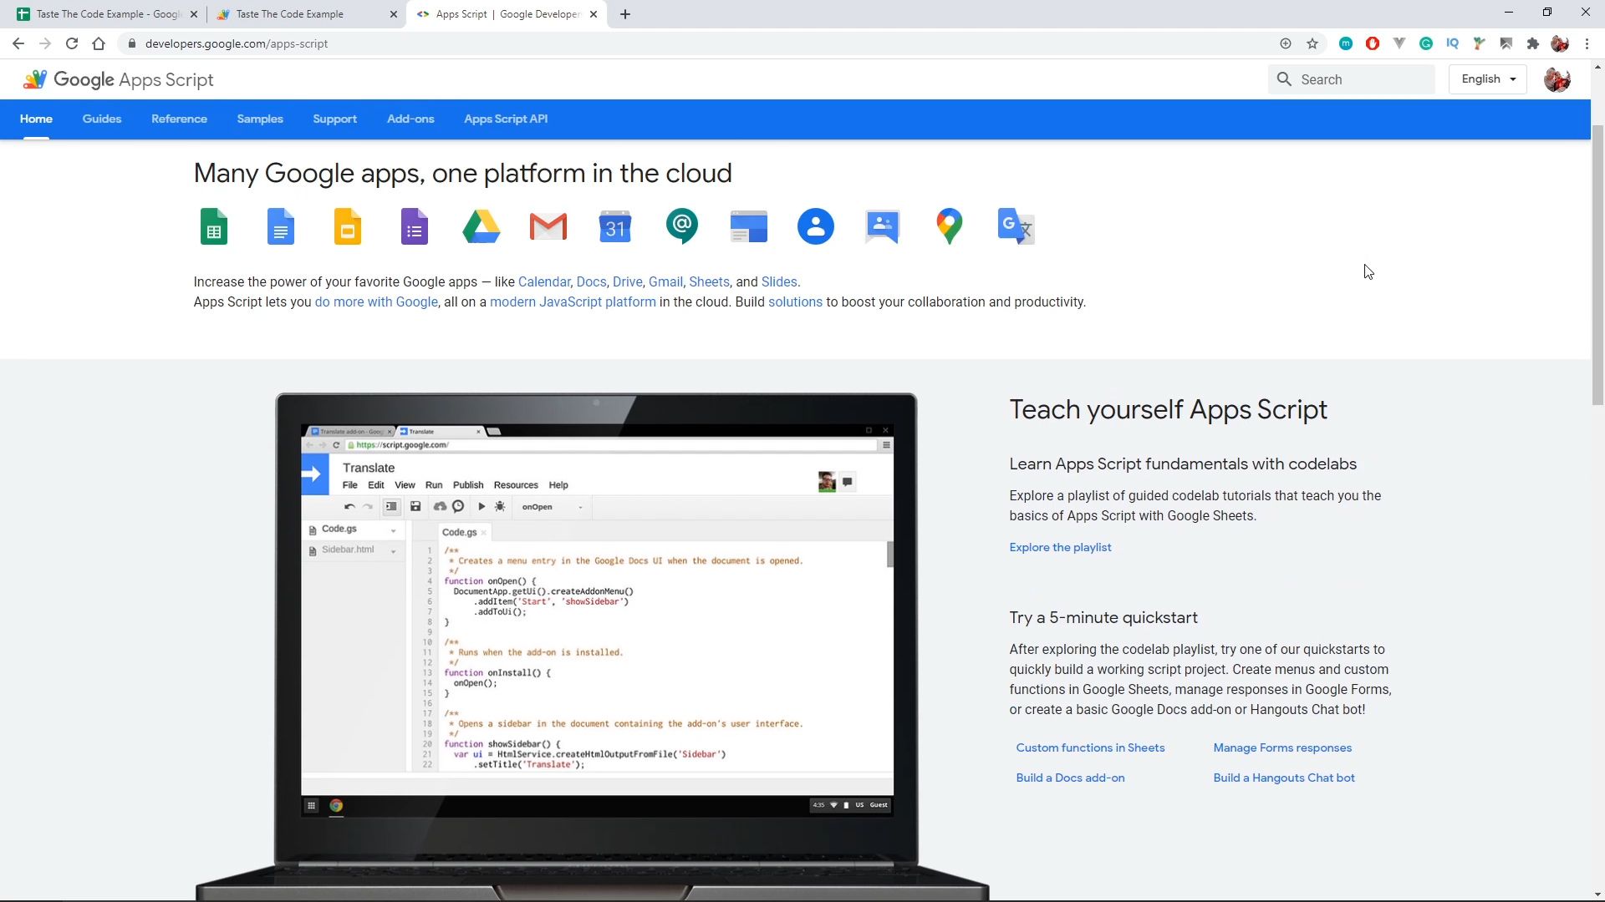Screen dimensions: 1605x902
Task: Click the Google Sheets app icon
Action: click(214, 226)
